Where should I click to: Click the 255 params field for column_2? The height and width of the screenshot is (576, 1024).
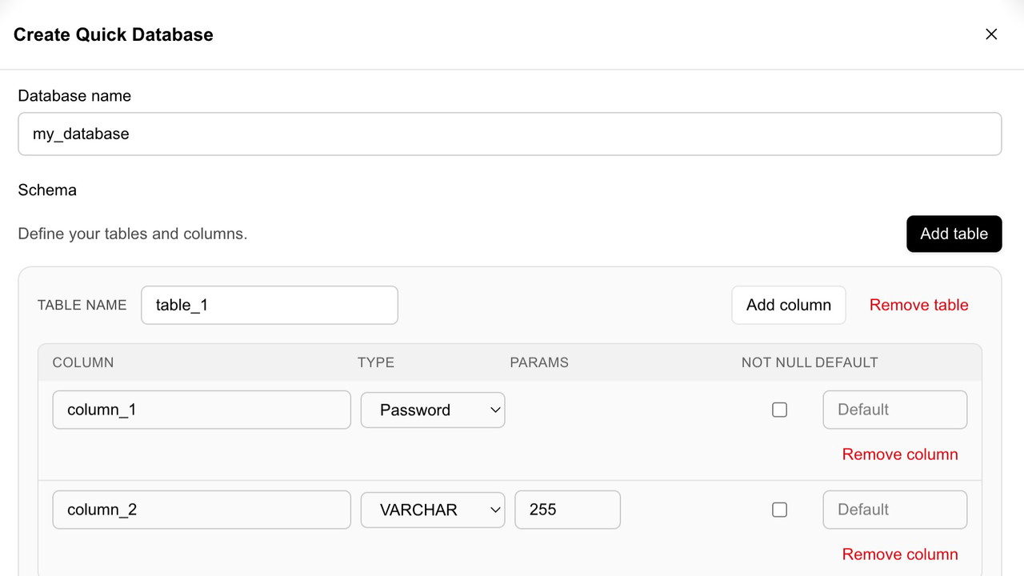[567, 510]
